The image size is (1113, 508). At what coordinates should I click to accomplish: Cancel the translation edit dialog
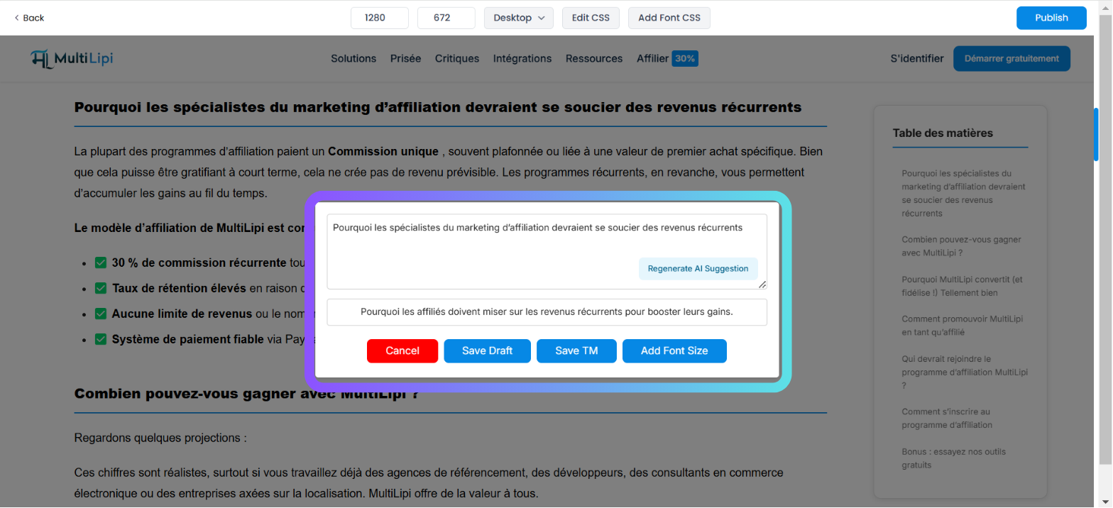tap(402, 351)
